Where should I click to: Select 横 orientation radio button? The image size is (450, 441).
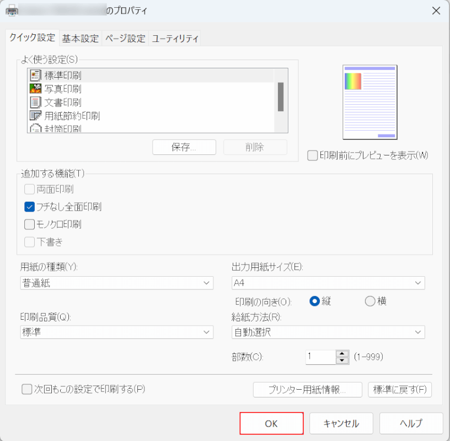pos(370,301)
